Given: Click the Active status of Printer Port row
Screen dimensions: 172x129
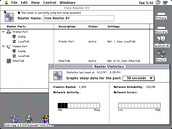Looking at the screenshot, I should (x=92, y=42).
